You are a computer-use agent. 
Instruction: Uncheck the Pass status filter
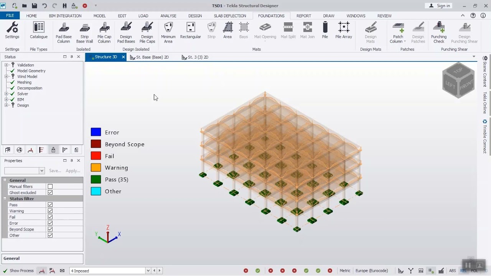click(x=50, y=205)
